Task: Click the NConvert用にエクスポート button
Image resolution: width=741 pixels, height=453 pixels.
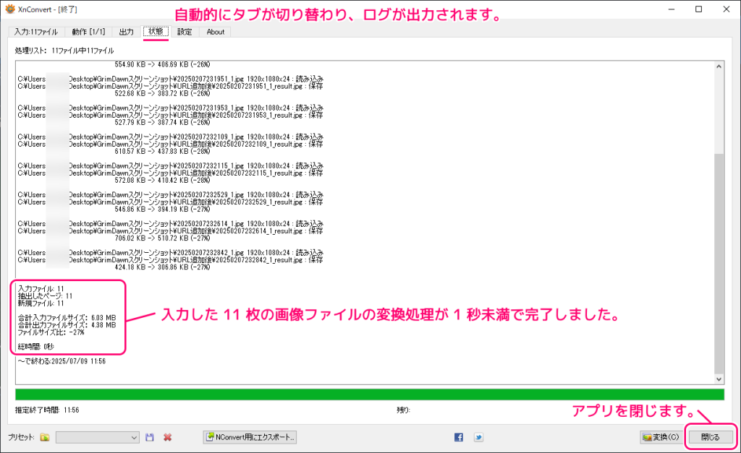Action: pyautogui.click(x=250, y=437)
